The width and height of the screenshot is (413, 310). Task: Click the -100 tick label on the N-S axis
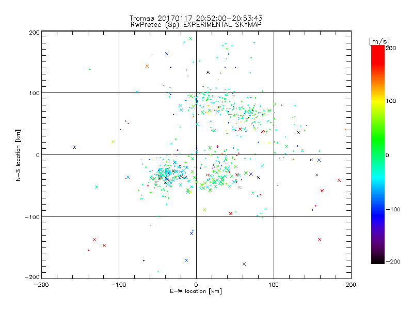tap(32, 217)
